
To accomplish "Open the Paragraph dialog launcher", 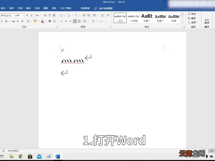I will click(110, 27).
